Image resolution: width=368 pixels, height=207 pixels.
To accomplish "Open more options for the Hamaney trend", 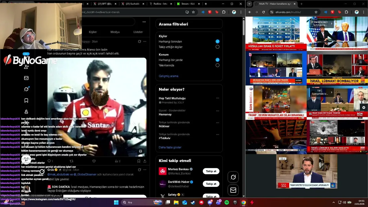I will click(218, 111).
